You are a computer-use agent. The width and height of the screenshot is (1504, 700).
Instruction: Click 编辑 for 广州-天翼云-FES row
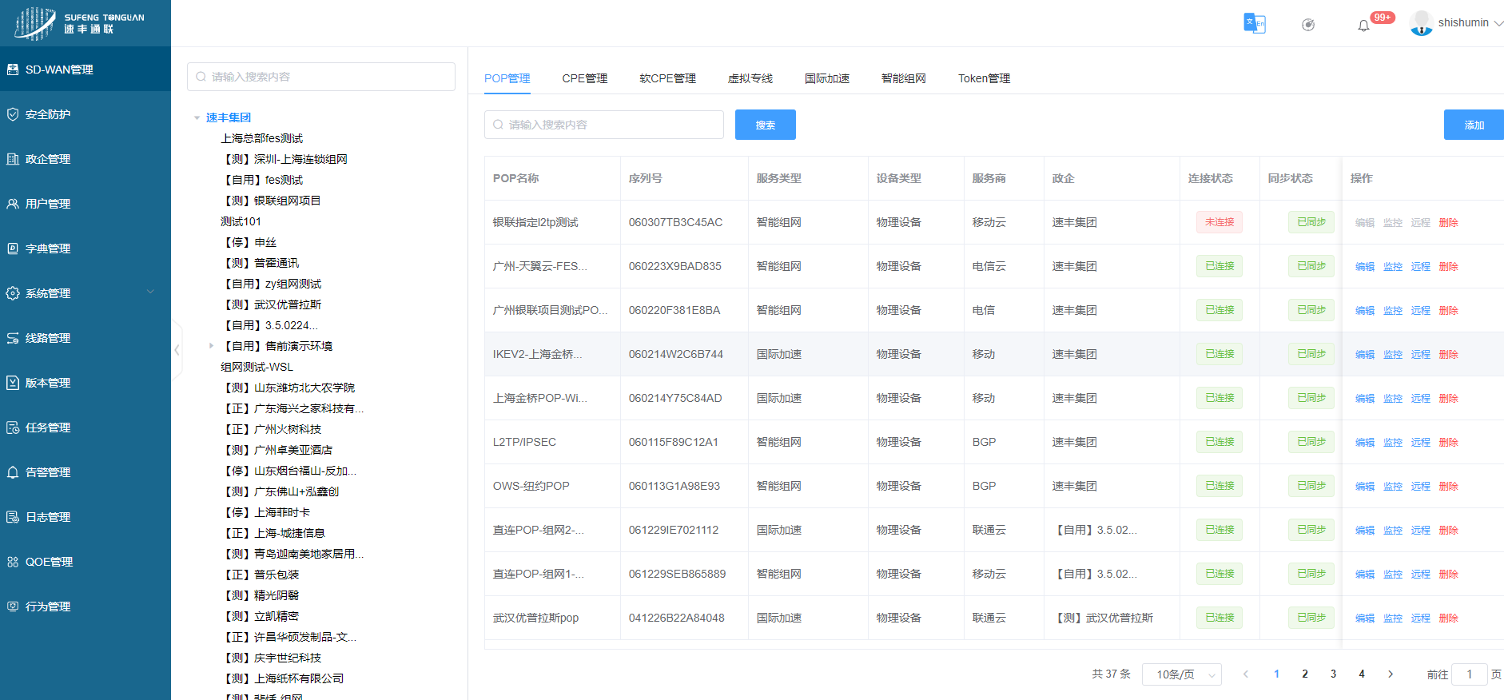pyautogui.click(x=1365, y=267)
